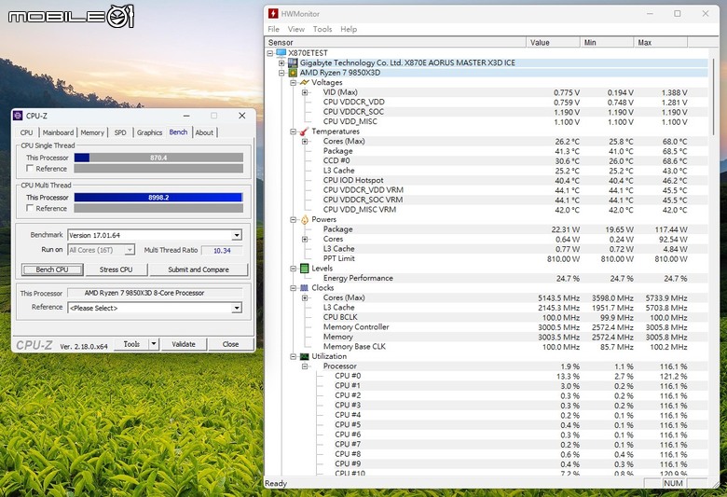Click the Clocks waveform icon

pyautogui.click(x=304, y=288)
